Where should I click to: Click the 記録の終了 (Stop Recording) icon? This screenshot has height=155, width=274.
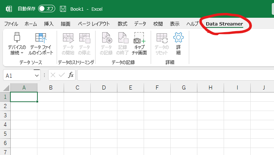(123, 38)
